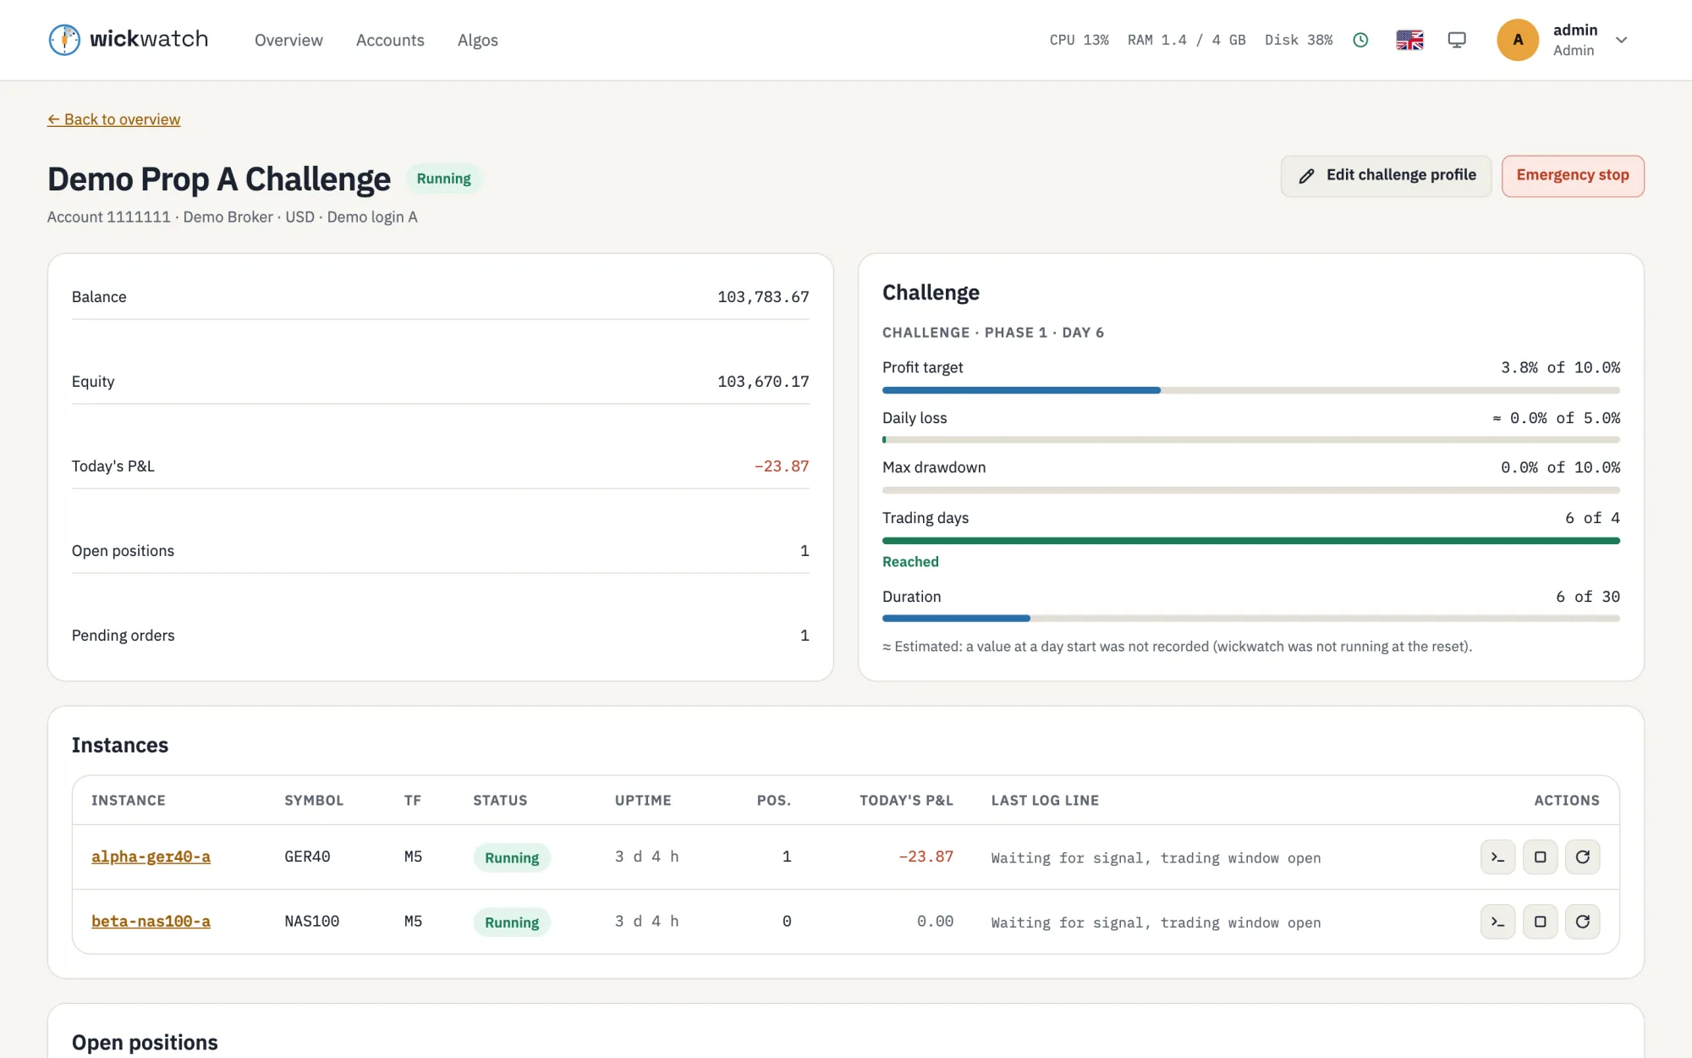Click the Running badge beside page title
This screenshot has width=1692, height=1058.
[x=443, y=179]
